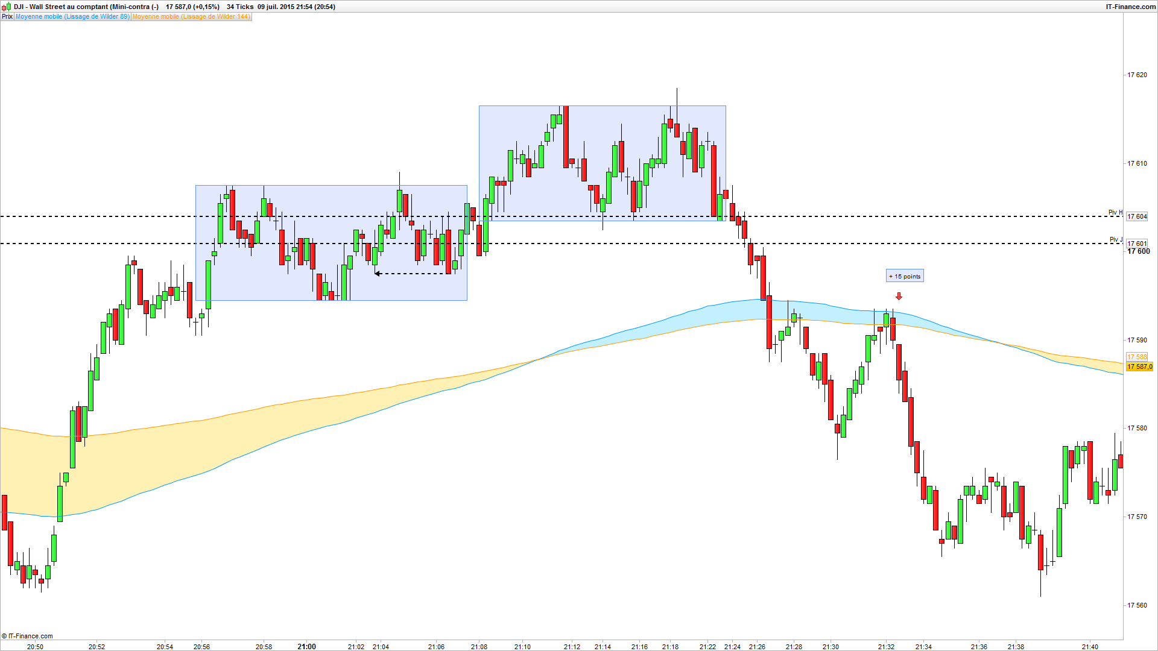
Task: Open Moyenne mobile Wilder 89 indicator label
Action: pos(72,17)
